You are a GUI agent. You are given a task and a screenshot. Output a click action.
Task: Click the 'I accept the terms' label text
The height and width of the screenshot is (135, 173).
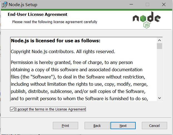click(x=51, y=109)
